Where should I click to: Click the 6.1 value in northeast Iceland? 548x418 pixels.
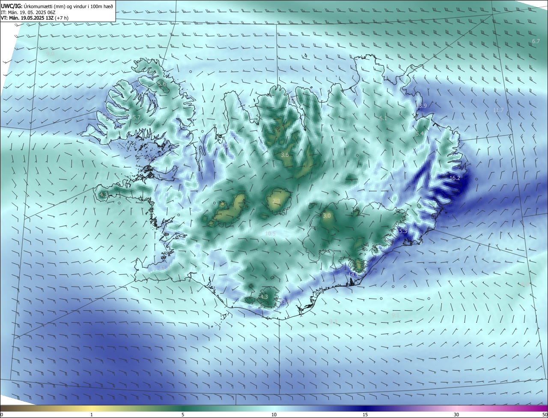(x=383, y=118)
